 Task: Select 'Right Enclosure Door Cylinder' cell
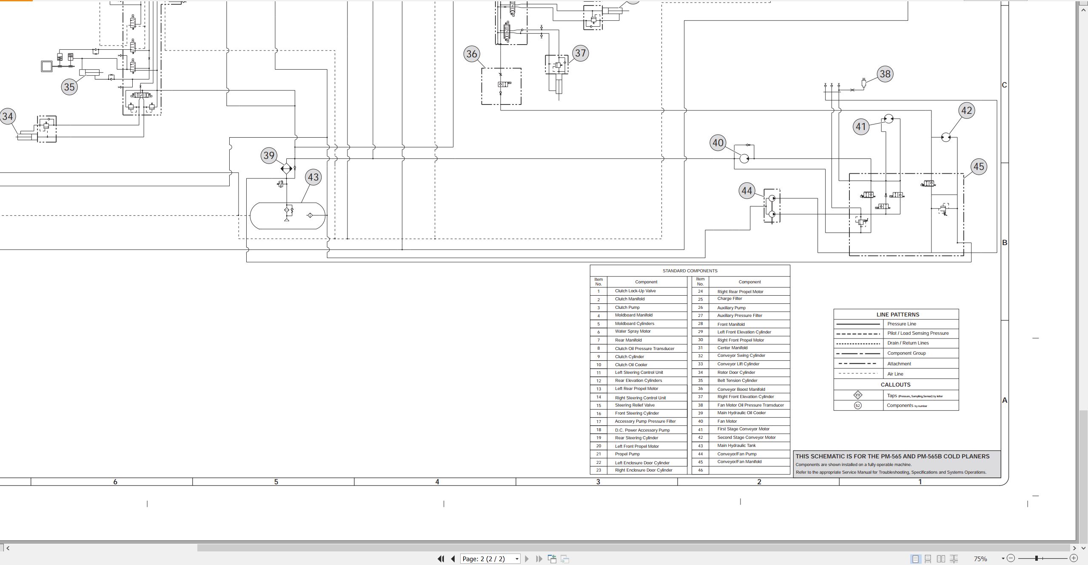tap(644, 470)
